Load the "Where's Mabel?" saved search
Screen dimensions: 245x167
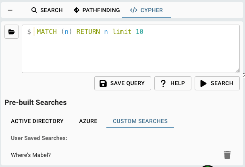point(31,155)
